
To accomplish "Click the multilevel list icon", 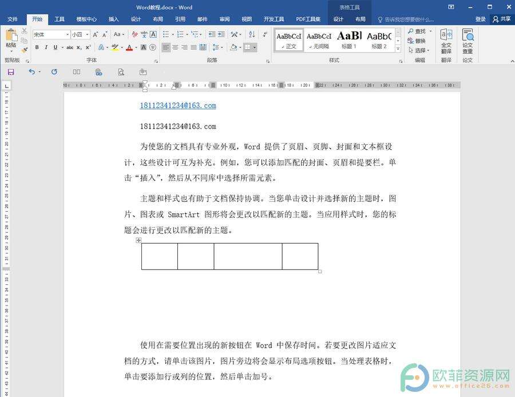I will [x=195, y=34].
